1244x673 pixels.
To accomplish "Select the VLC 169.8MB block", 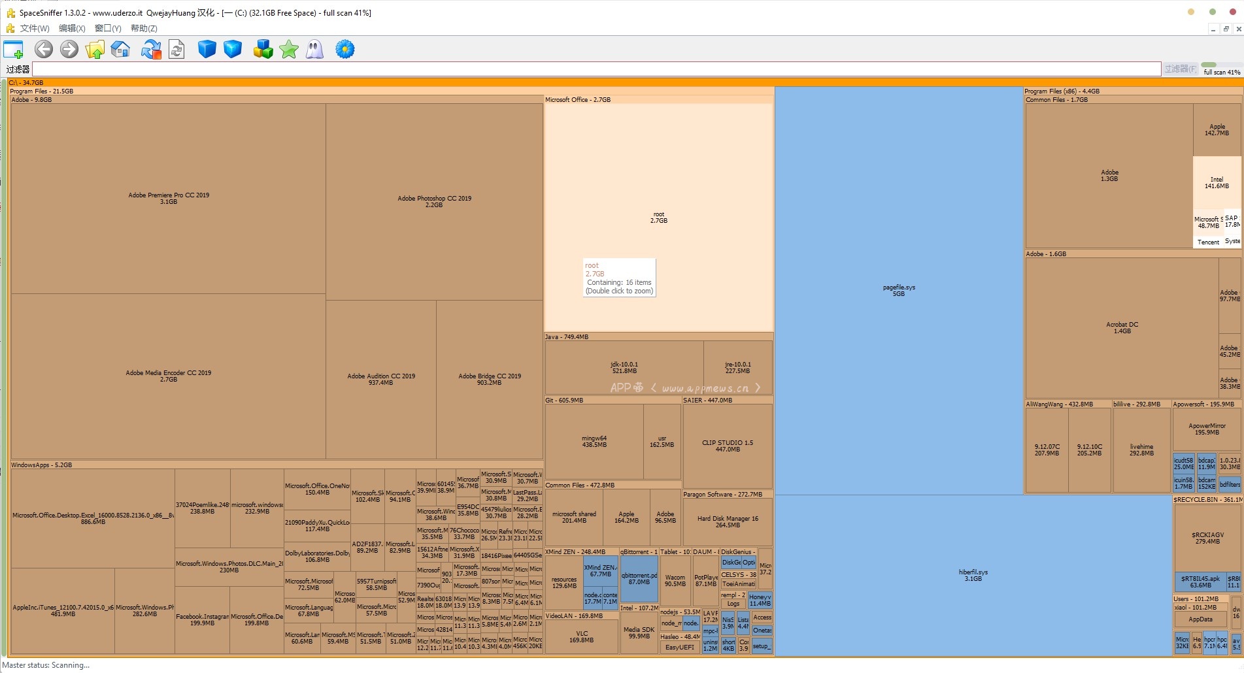I will tap(582, 637).
